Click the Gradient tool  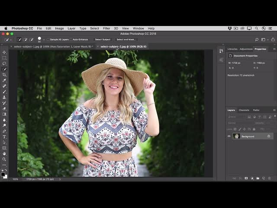[x=4, y=114]
